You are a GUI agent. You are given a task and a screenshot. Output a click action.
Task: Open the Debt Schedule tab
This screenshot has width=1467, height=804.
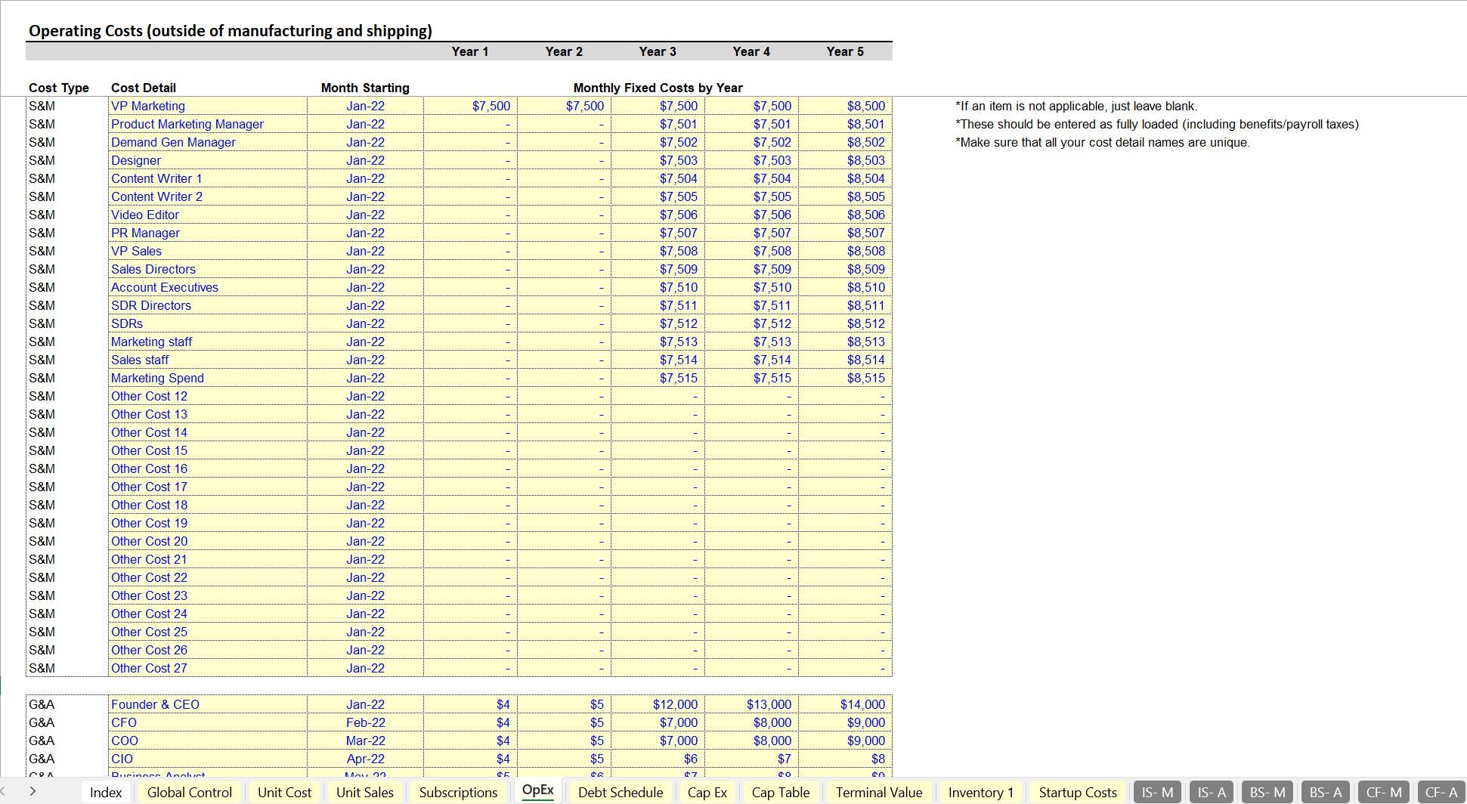point(621,792)
